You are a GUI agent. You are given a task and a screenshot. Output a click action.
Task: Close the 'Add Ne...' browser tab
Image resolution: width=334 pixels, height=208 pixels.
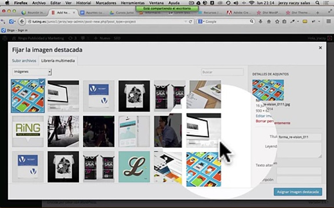click(74, 12)
